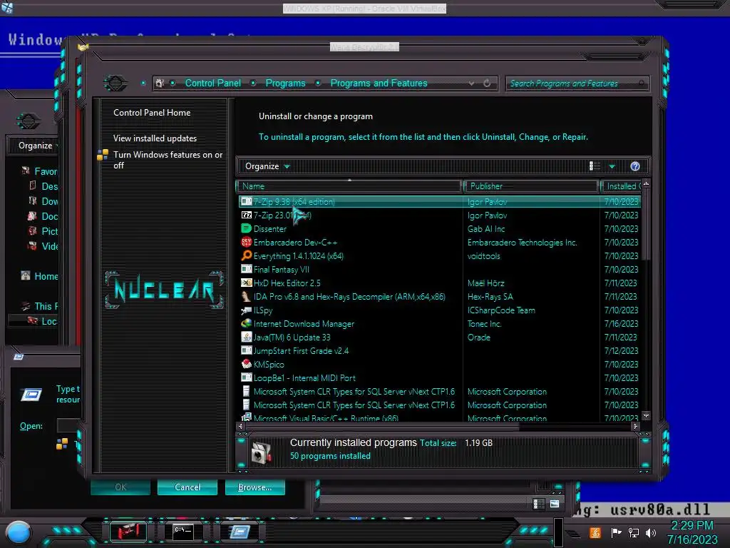Open the help question mark icon
The image size is (730, 548).
click(x=635, y=166)
